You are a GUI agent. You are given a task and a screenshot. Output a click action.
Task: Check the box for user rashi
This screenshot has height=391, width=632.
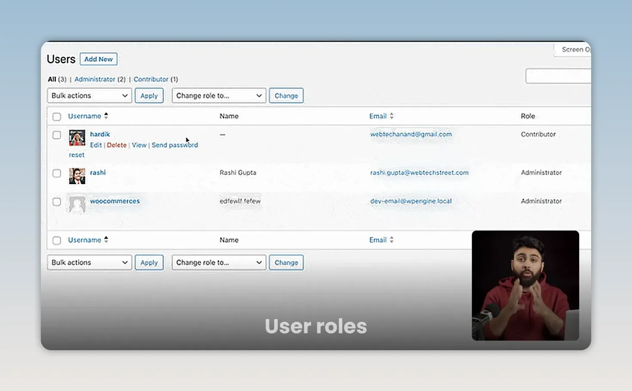(57, 173)
